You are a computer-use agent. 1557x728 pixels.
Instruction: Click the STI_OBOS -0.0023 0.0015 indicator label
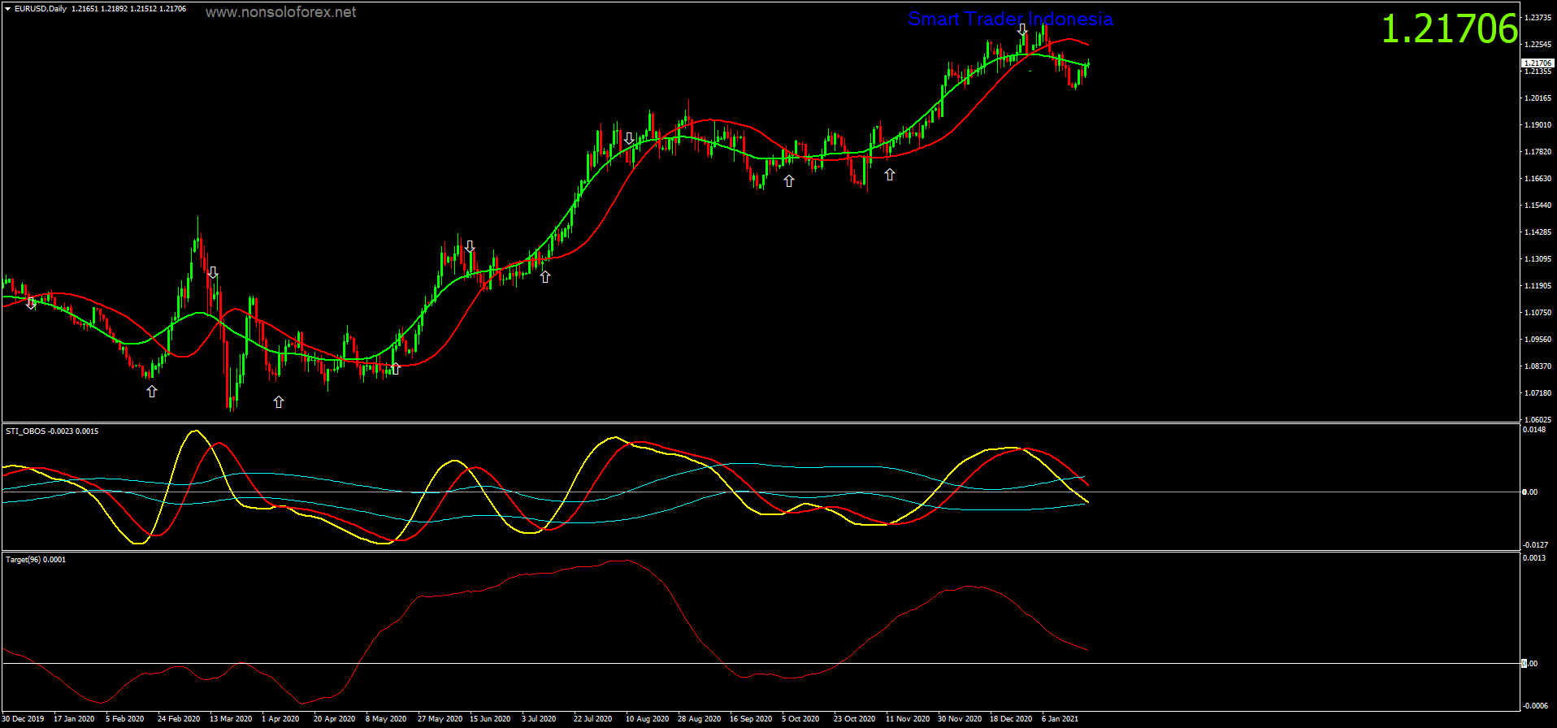(x=52, y=431)
